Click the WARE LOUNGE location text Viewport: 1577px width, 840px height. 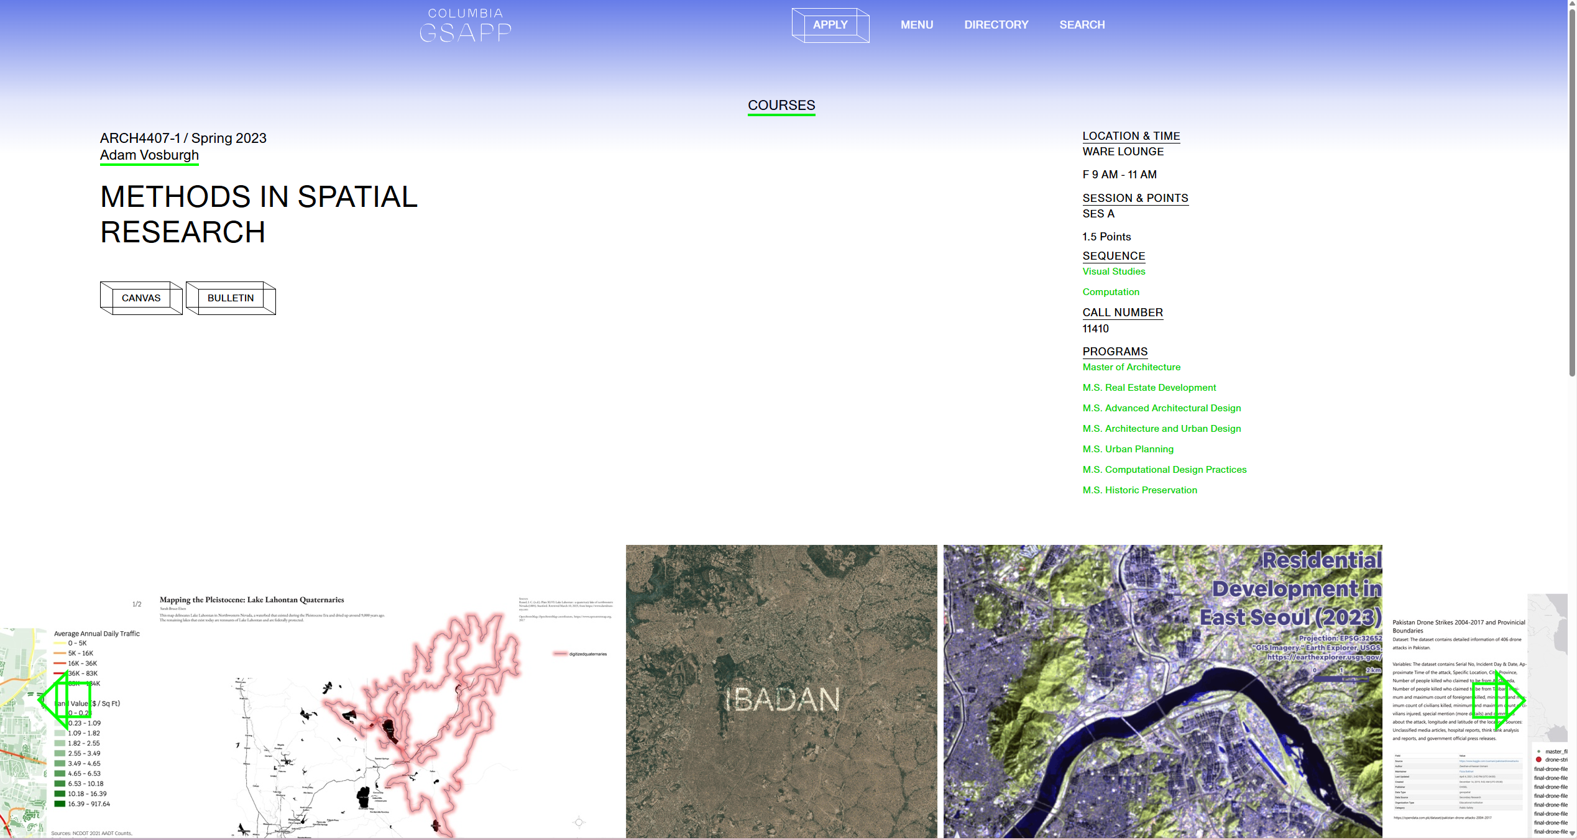click(x=1123, y=152)
